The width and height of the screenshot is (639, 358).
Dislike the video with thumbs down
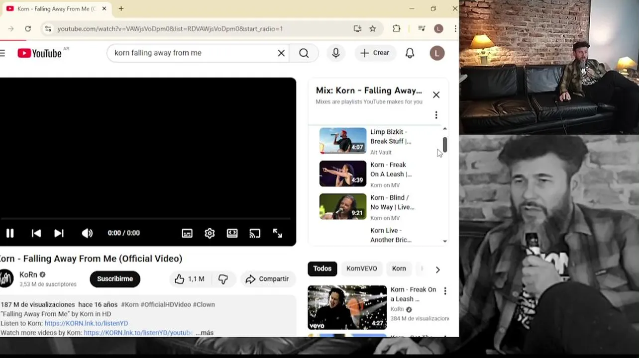click(223, 279)
